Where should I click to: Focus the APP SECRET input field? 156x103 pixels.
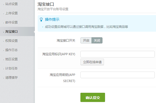(x=118, y=75)
